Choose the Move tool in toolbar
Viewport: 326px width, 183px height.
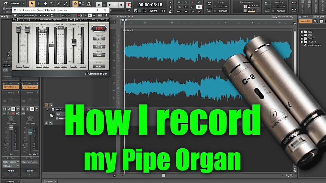click(x=45, y=4)
